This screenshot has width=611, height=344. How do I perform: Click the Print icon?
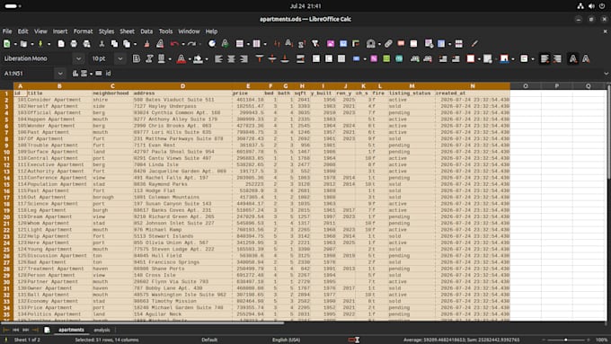74,44
